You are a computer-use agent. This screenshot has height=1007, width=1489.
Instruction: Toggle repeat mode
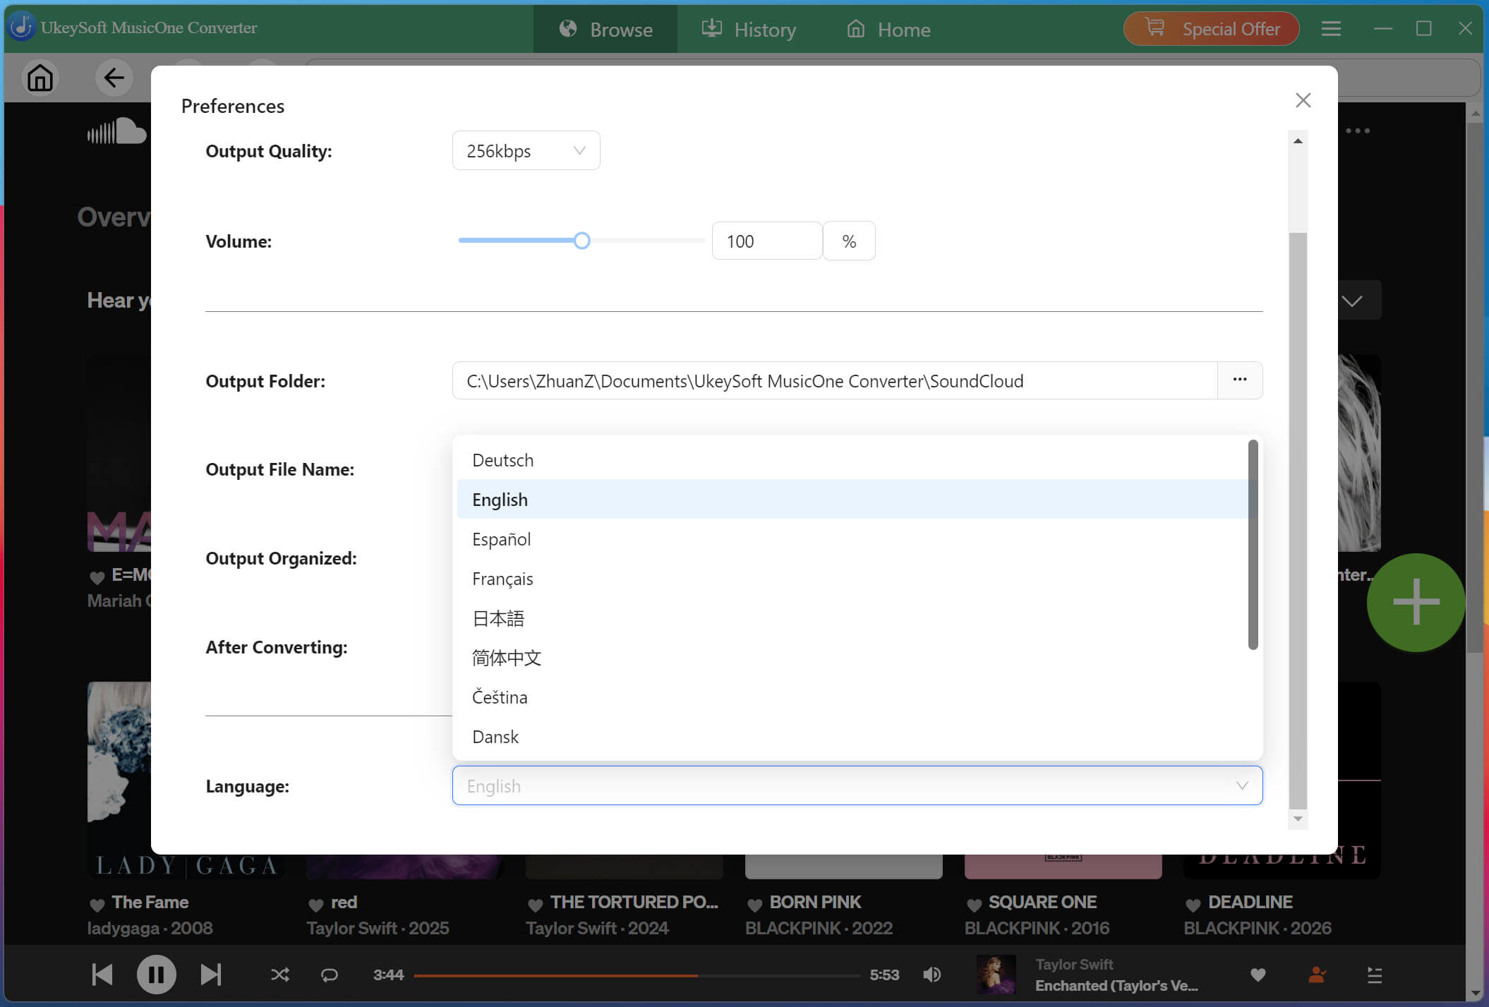tap(329, 975)
